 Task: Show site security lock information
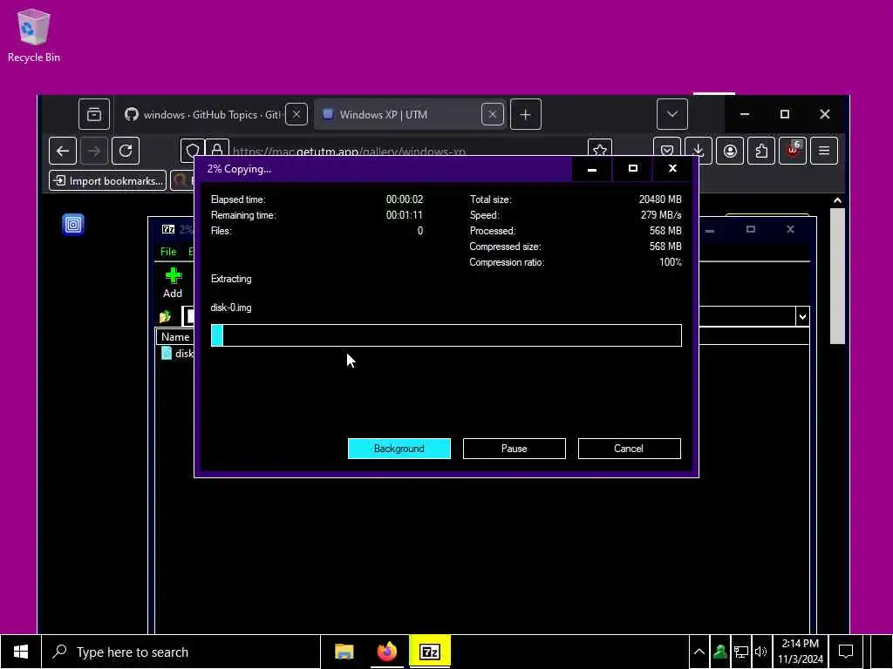[217, 150]
